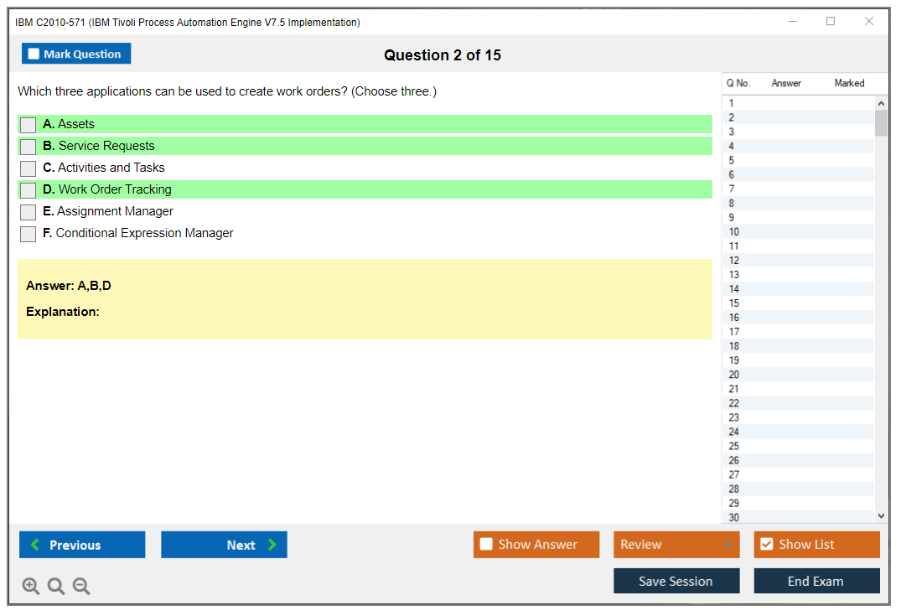Click the reset zoom magnifier icon

56,587
